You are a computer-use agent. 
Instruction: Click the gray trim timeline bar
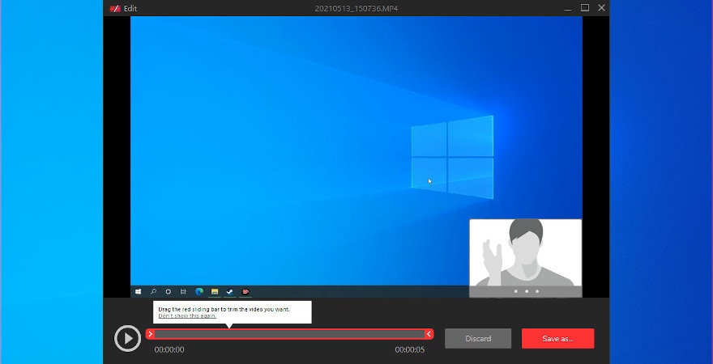290,335
